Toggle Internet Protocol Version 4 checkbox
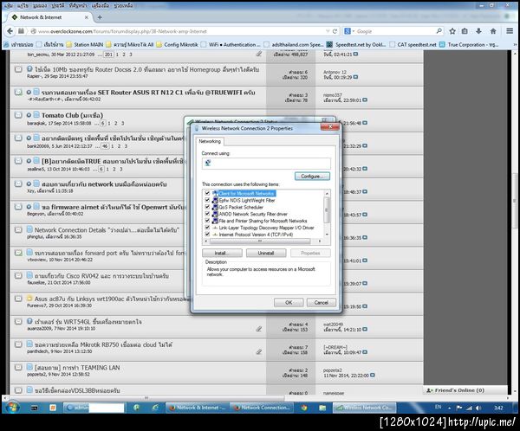This screenshot has height=431, width=520. click(x=207, y=235)
